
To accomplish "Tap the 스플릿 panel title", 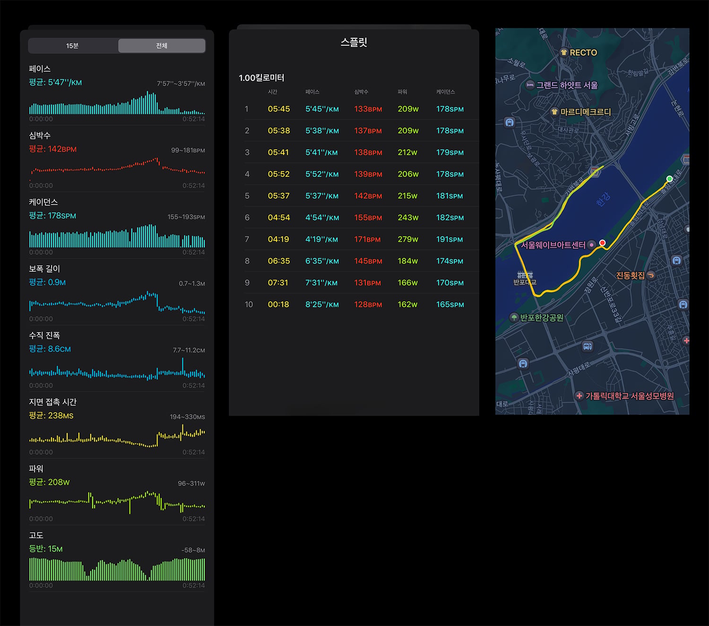I will coord(354,42).
